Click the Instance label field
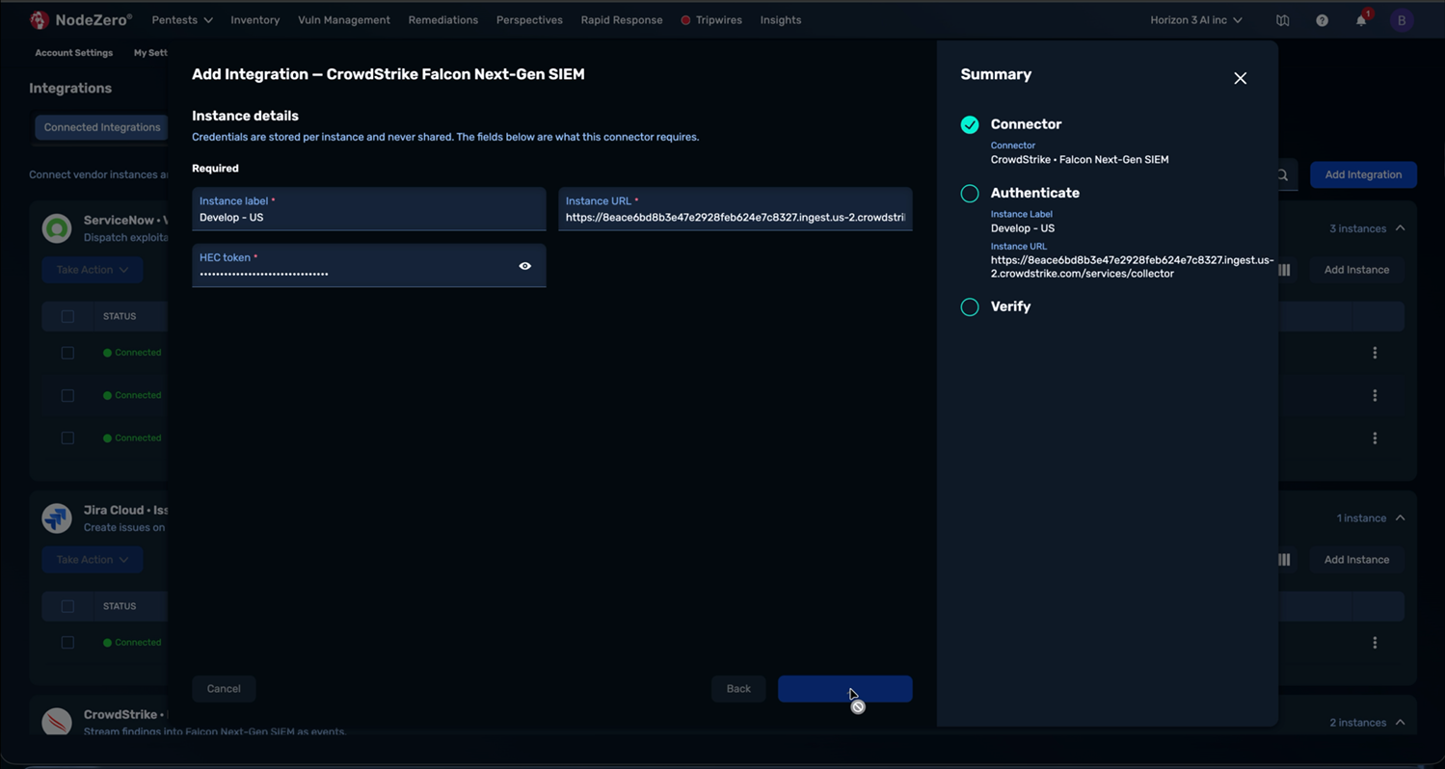 click(368, 209)
